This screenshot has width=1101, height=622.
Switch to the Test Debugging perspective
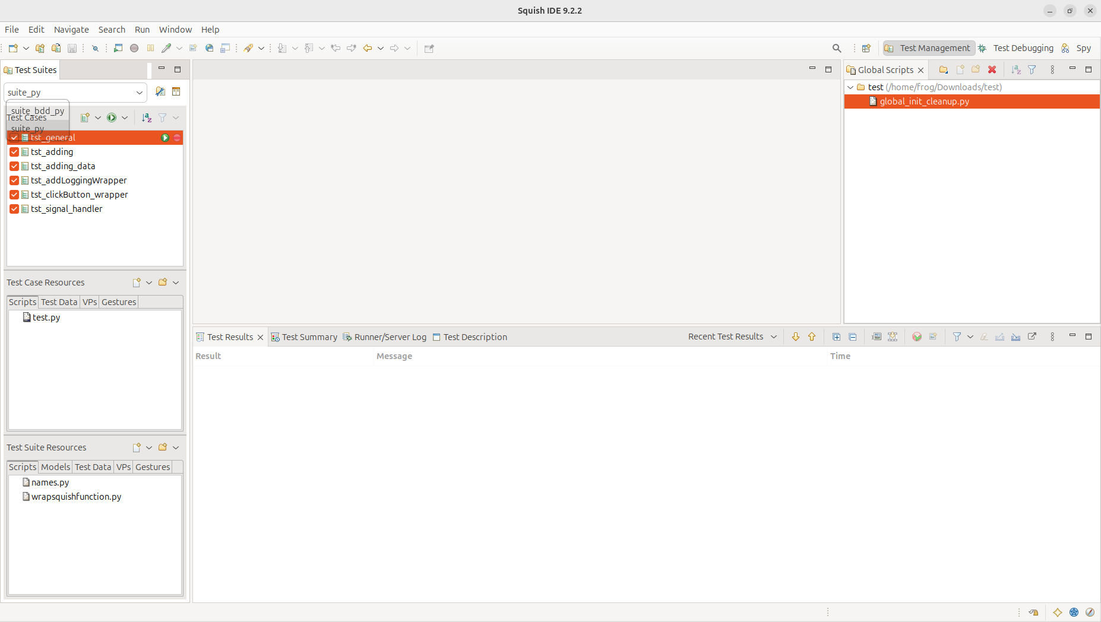[1016, 48]
